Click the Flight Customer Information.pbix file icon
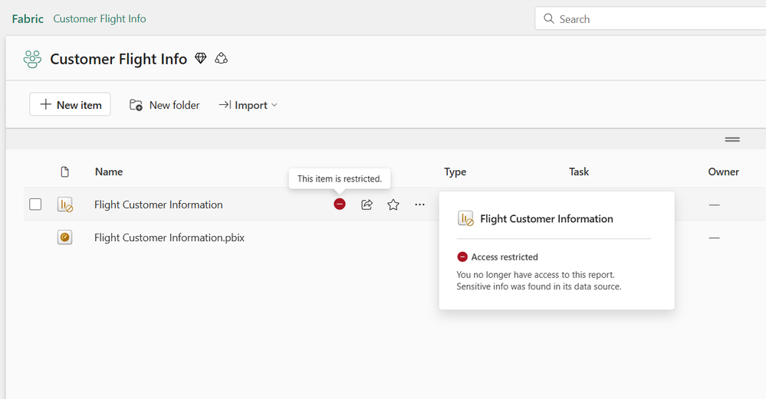This screenshot has width=766, height=399. [65, 237]
